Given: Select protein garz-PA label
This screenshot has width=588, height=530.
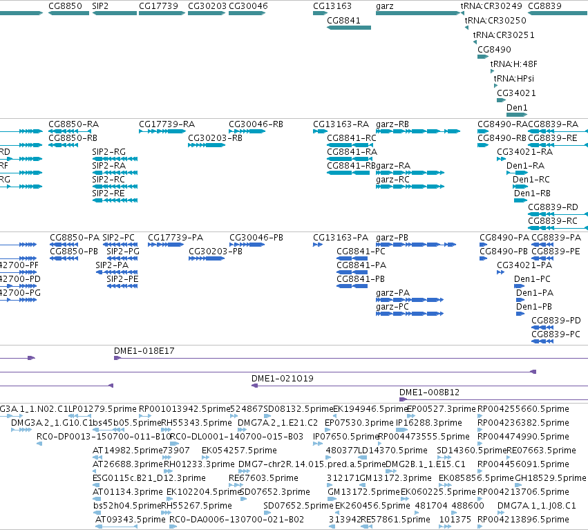Looking at the screenshot, I should point(392,293).
